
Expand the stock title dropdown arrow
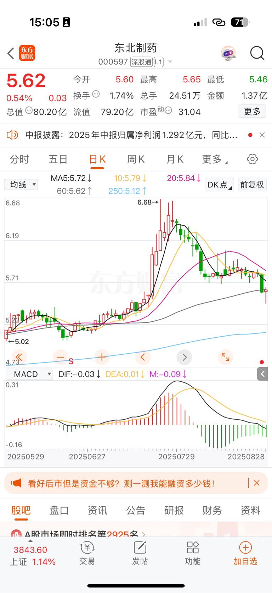click(170, 62)
